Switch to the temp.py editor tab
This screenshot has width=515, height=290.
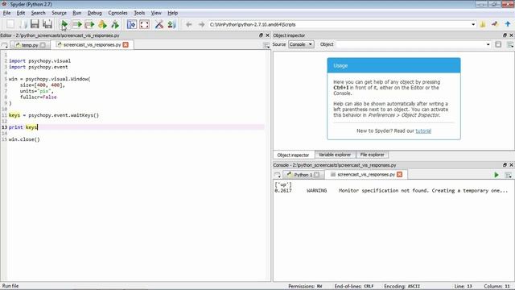(x=30, y=45)
